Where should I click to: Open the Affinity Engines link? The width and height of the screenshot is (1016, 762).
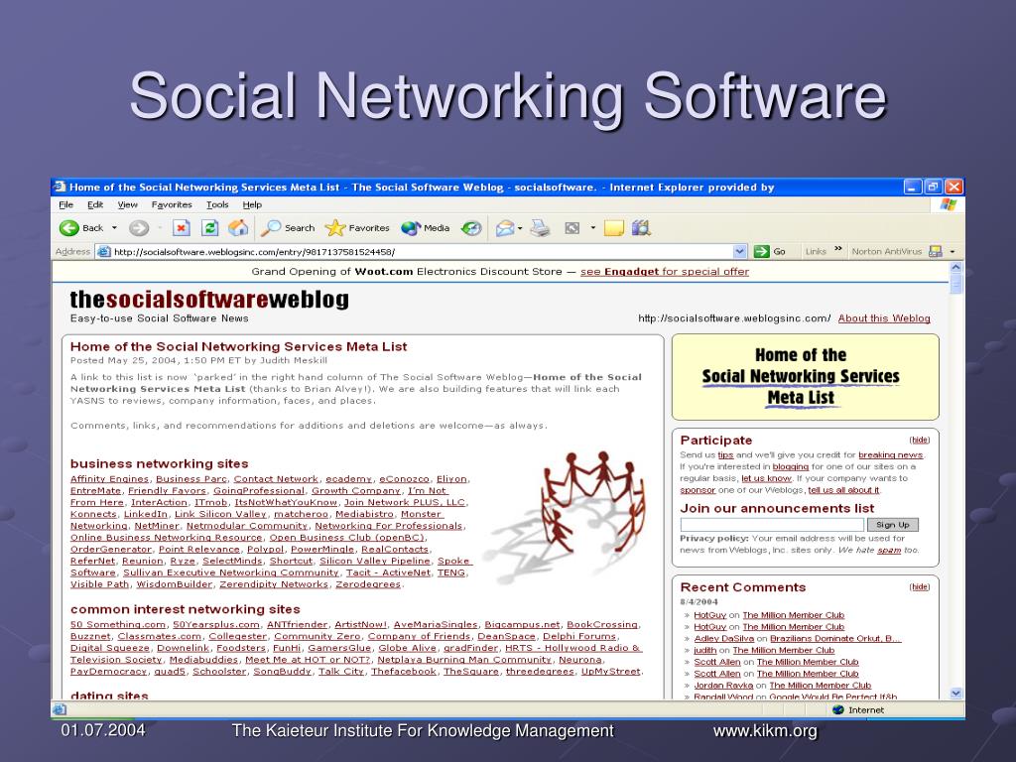click(109, 479)
